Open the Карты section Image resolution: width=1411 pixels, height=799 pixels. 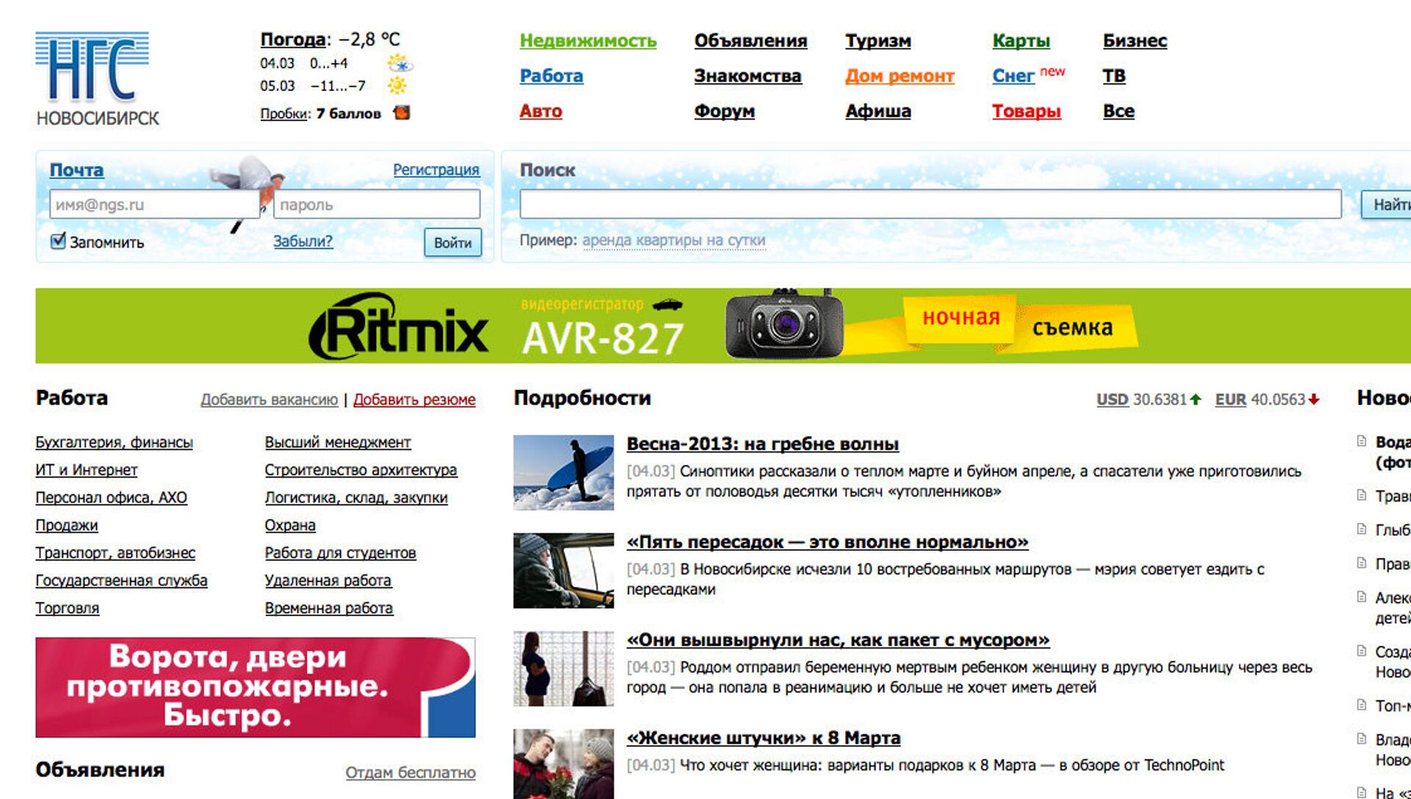pyautogui.click(x=1021, y=41)
